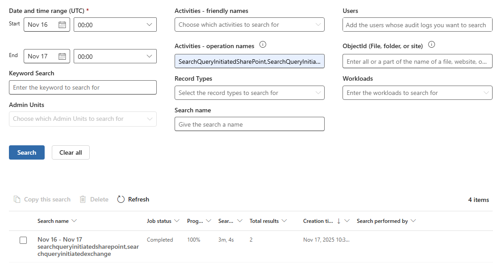Sort by the Creation time down arrow
This screenshot has width=493, height=263.
click(338, 221)
